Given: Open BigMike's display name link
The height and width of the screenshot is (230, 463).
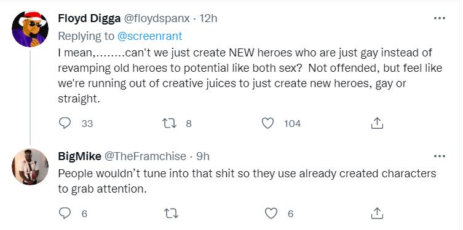Looking at the screenshot, I should pos(79,156).
